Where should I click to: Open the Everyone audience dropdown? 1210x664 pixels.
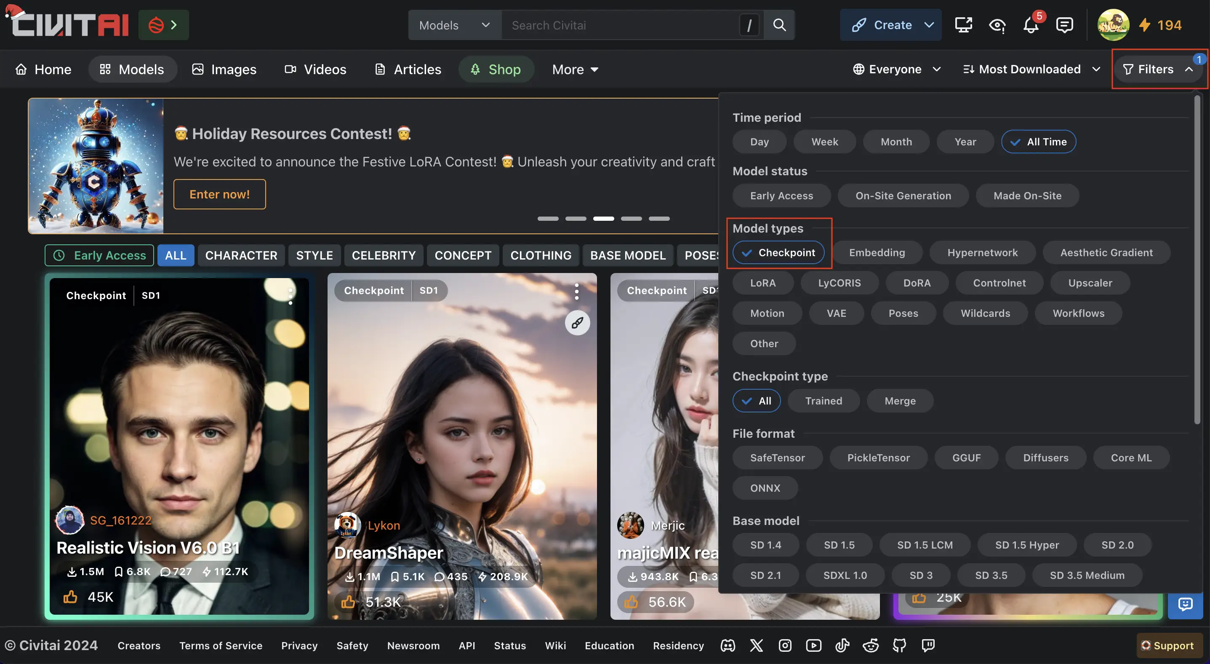pos(897,69)
